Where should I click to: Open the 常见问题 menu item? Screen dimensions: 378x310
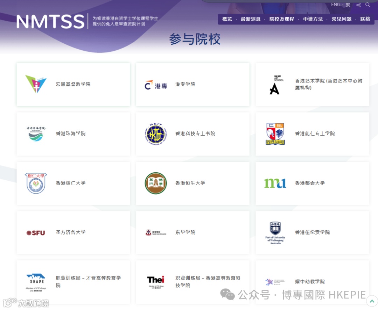tap(342, 19)
